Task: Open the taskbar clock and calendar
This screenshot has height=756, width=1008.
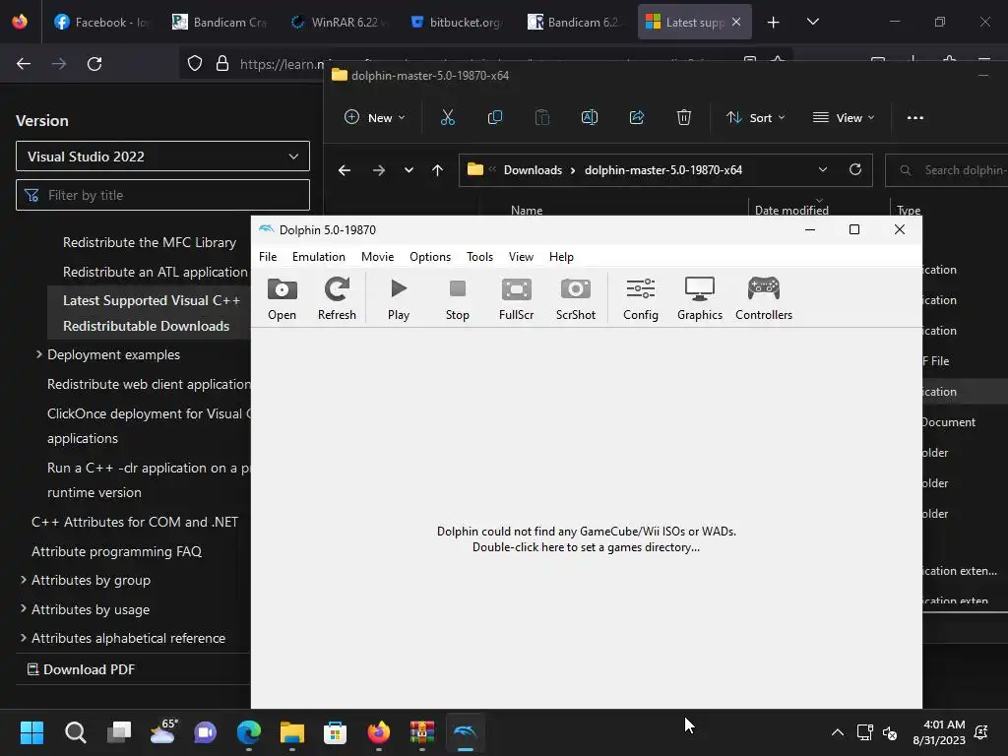Action: 939,732
